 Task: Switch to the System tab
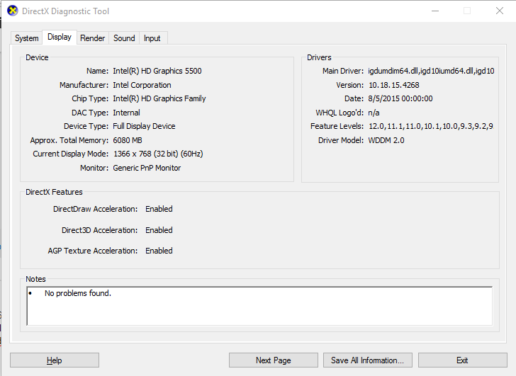(x=26, y=38)
